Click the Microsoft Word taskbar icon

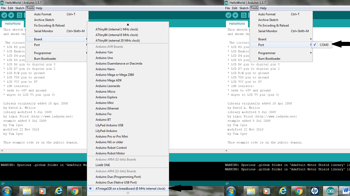(346, 191)
